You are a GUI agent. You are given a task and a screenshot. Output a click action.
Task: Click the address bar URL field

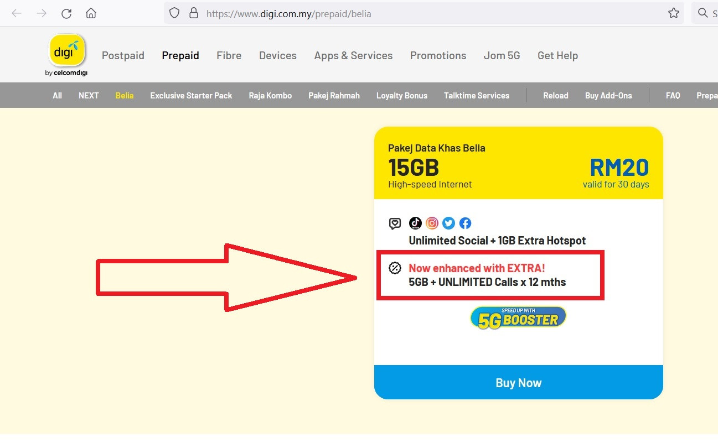388,13
